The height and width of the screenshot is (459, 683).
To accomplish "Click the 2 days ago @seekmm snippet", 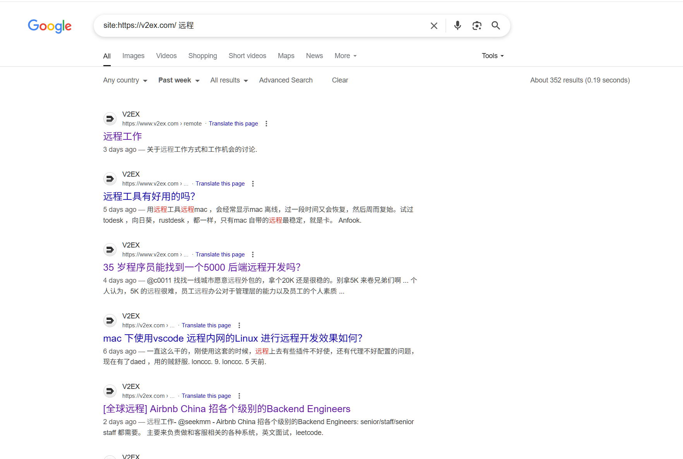I will pyautogui.click(x=258, y=427).
